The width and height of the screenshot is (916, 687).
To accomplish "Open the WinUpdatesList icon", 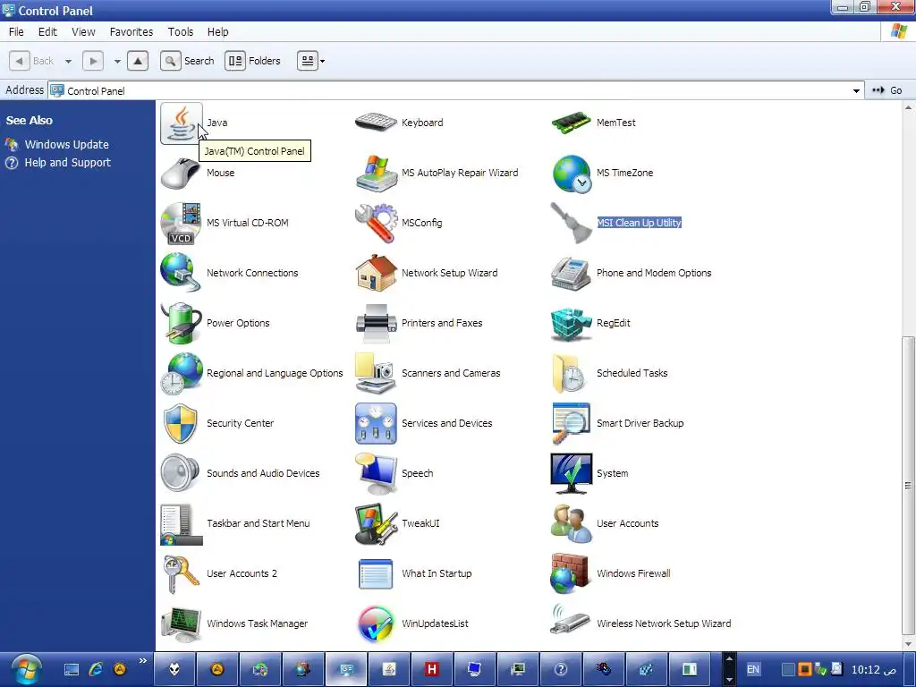I will point(376,623).
